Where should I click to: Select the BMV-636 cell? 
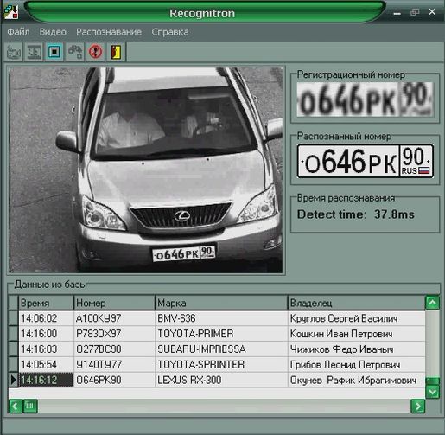pyautogui.click(x=221, y=318)
